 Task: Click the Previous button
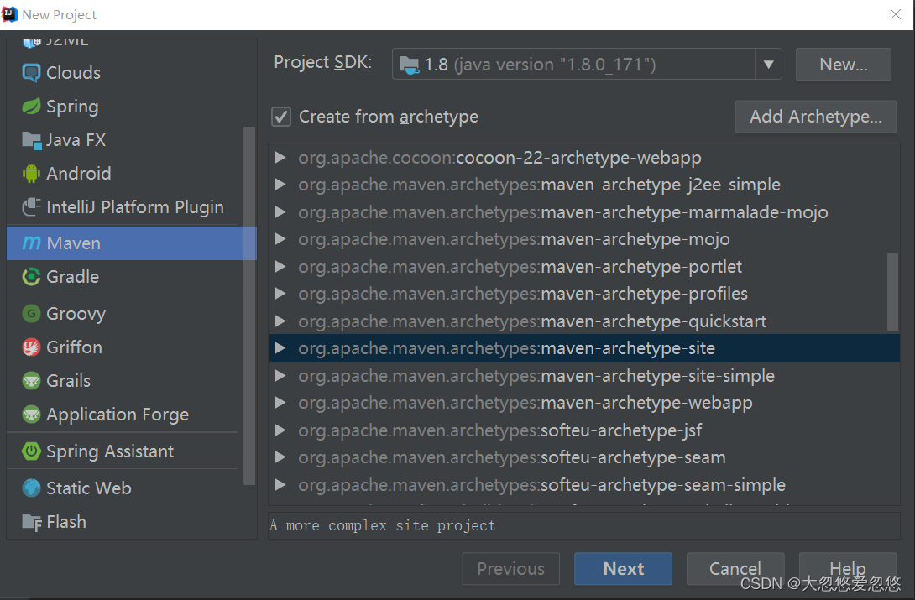(510, 568)
